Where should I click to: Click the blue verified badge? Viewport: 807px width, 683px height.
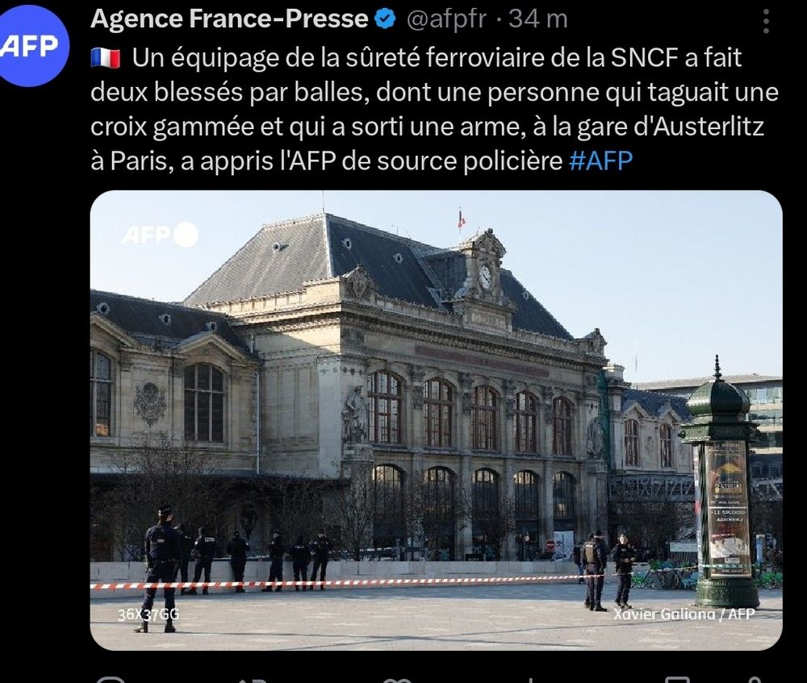click(x=385, y=19)
